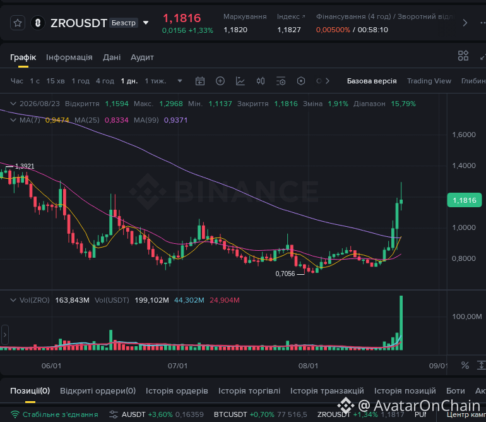Open the Відкриті ордери(0) tab

[98, 390]
